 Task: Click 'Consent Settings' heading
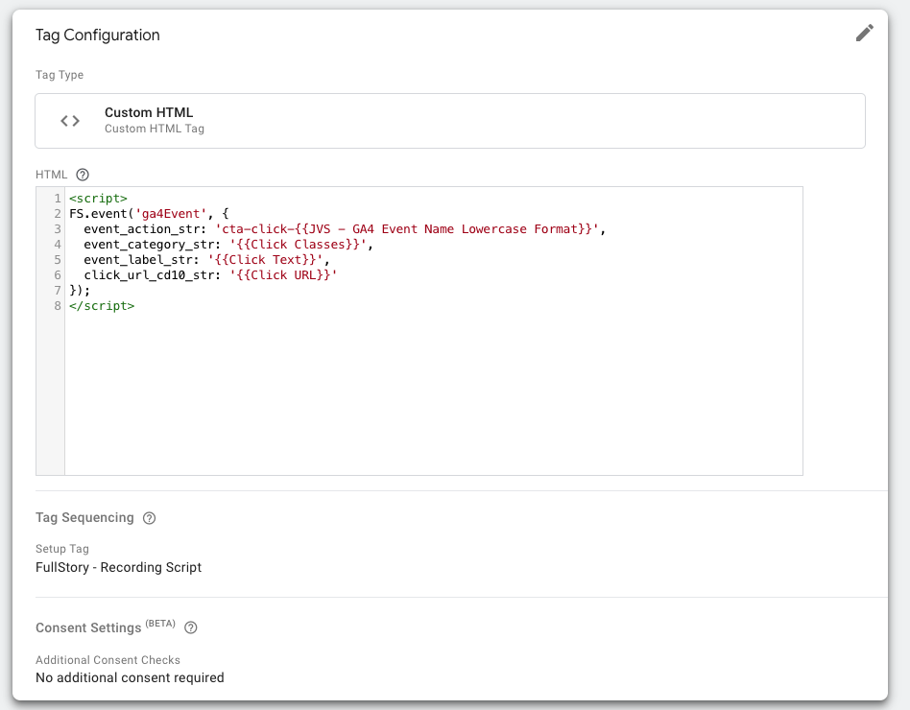click(88, 627)
